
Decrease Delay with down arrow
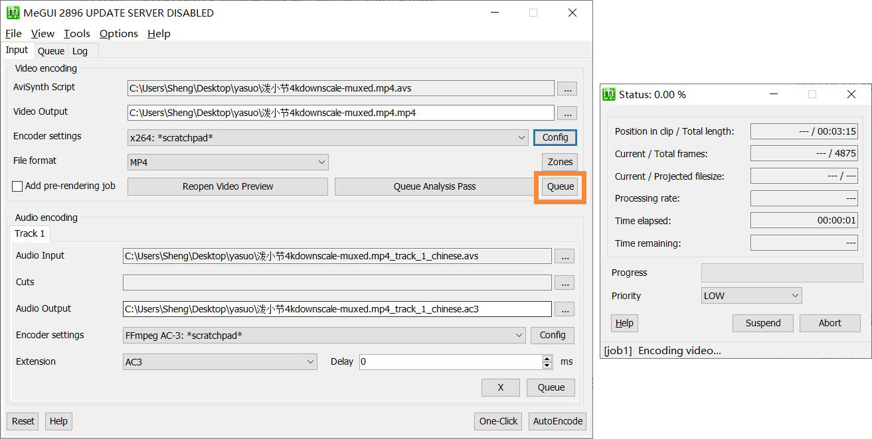[547, 365]
